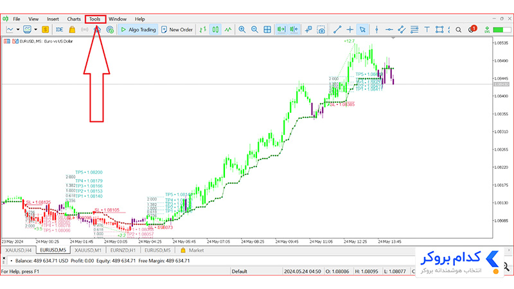Open the Tools menu
Viewport: 514px width, 289px height.
point(94,19)
